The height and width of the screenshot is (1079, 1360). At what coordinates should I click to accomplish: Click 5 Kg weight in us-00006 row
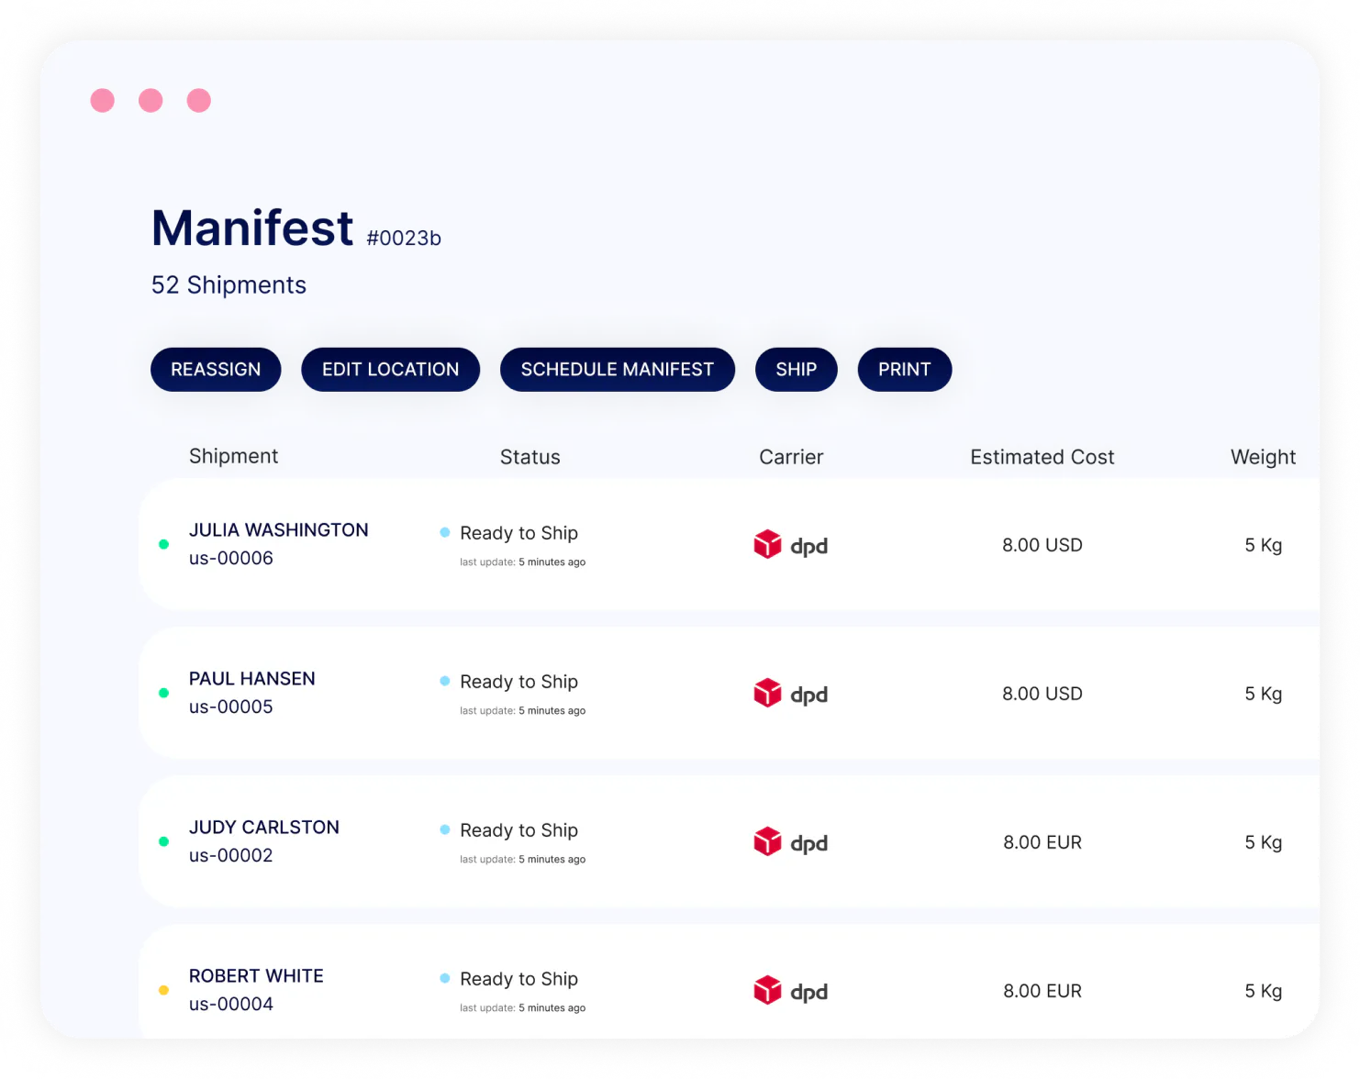click(x=1264, y=545)
